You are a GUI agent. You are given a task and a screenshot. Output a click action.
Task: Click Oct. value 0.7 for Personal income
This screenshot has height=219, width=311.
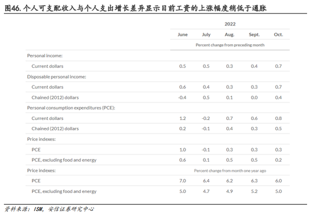pyautogui.click(x=278, y=66)
